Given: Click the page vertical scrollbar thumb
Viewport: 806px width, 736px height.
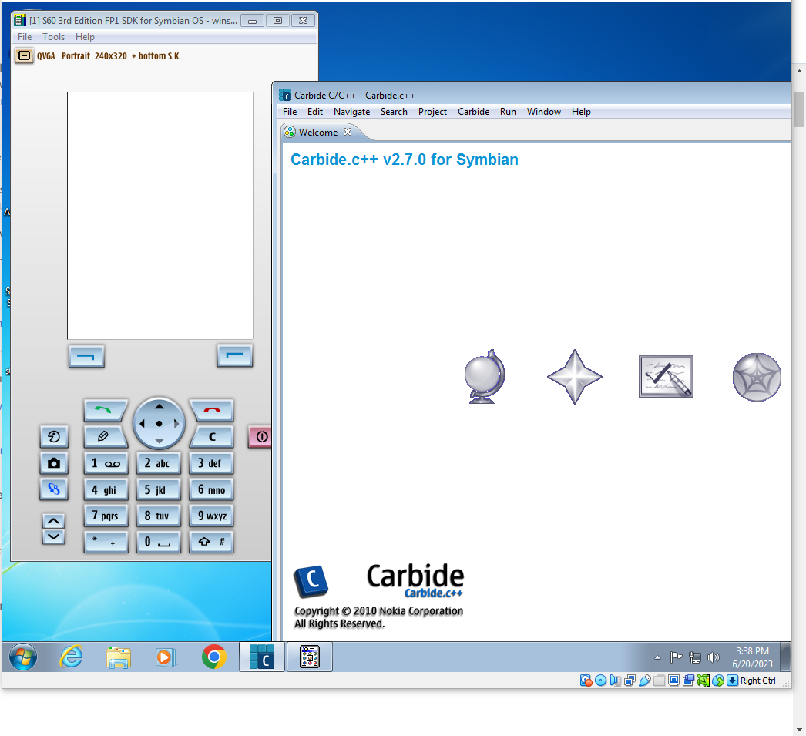Looking at the screenshot, I should click(x=799, y=109).
